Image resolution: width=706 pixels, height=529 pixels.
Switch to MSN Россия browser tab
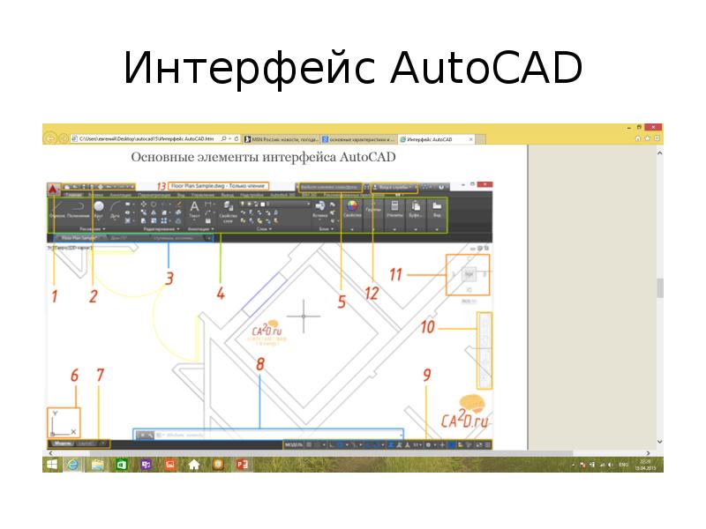click(x=281, y=139)
